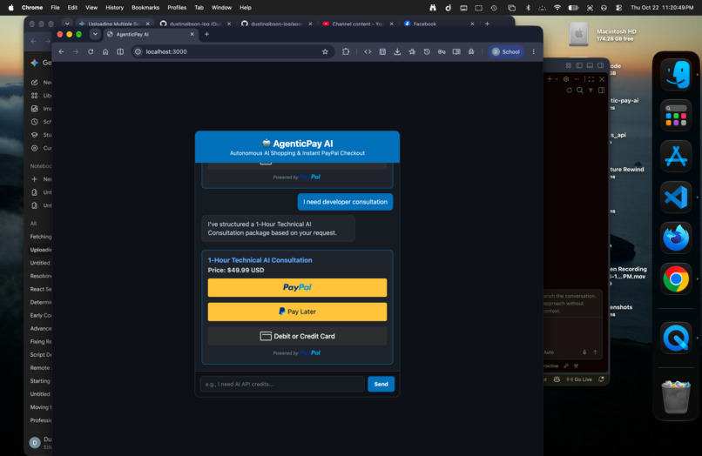702x456 pixels.
Task: Switch to the Facebook tab in back window
Action: click(438, 23)
